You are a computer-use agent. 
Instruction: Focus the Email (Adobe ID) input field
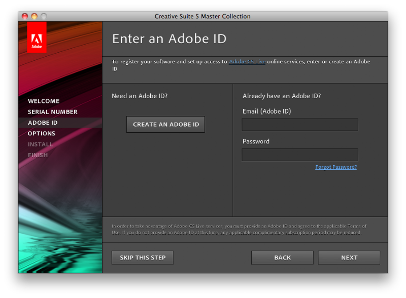(300, 125)
